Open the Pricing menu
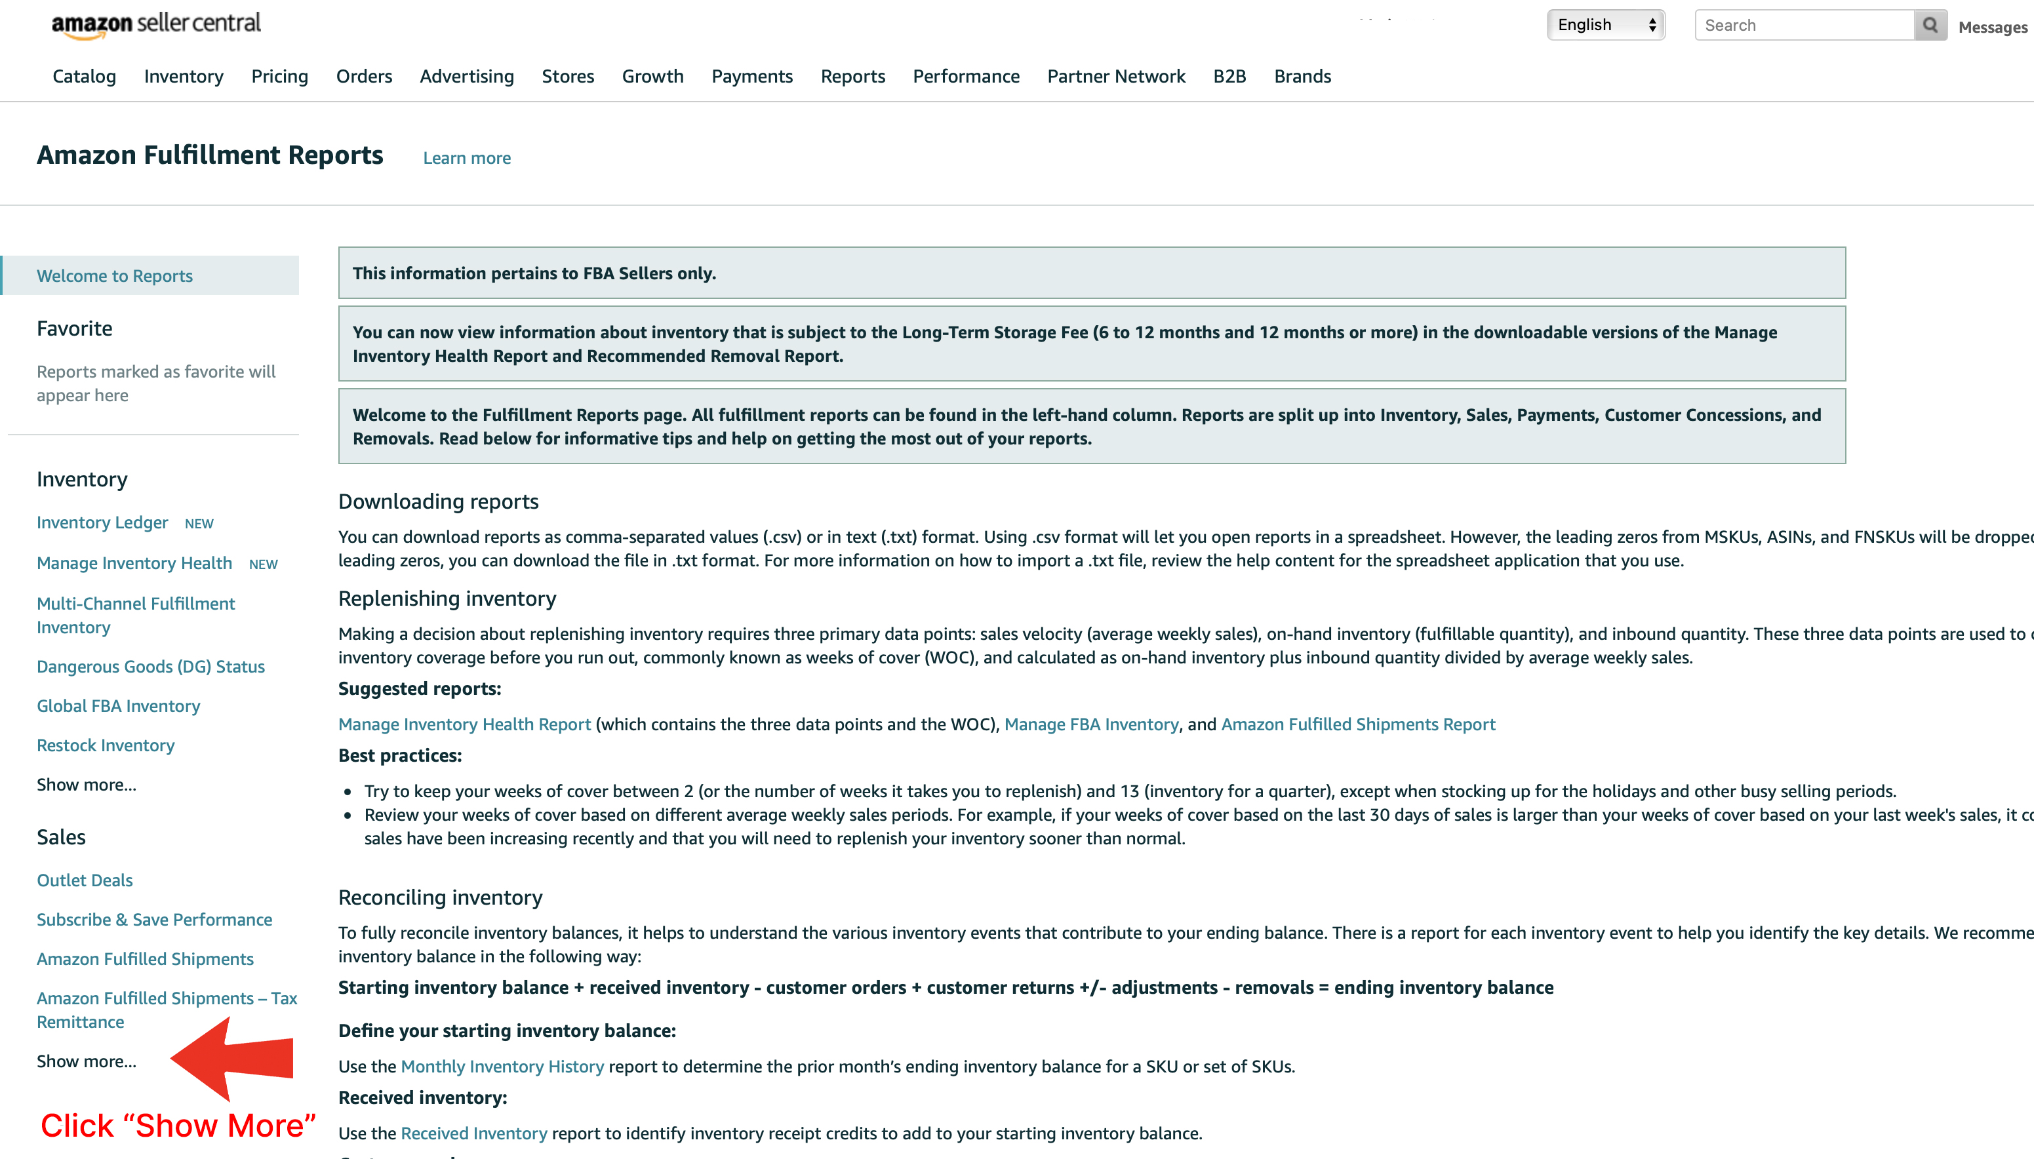This screenshot has height=1159, width=2034. tap(279, 77)
